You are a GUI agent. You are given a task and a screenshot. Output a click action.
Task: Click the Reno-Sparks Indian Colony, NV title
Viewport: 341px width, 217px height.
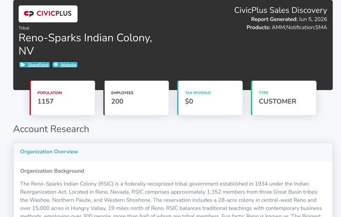pyautogui.click(x=85, y=44)
